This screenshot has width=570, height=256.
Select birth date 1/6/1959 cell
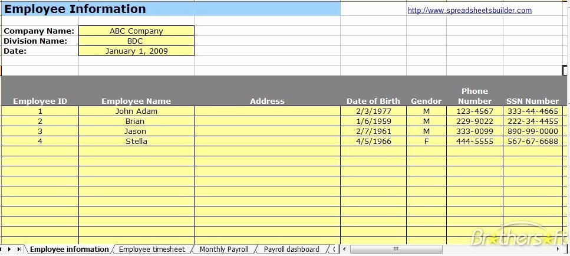(373, 121)
